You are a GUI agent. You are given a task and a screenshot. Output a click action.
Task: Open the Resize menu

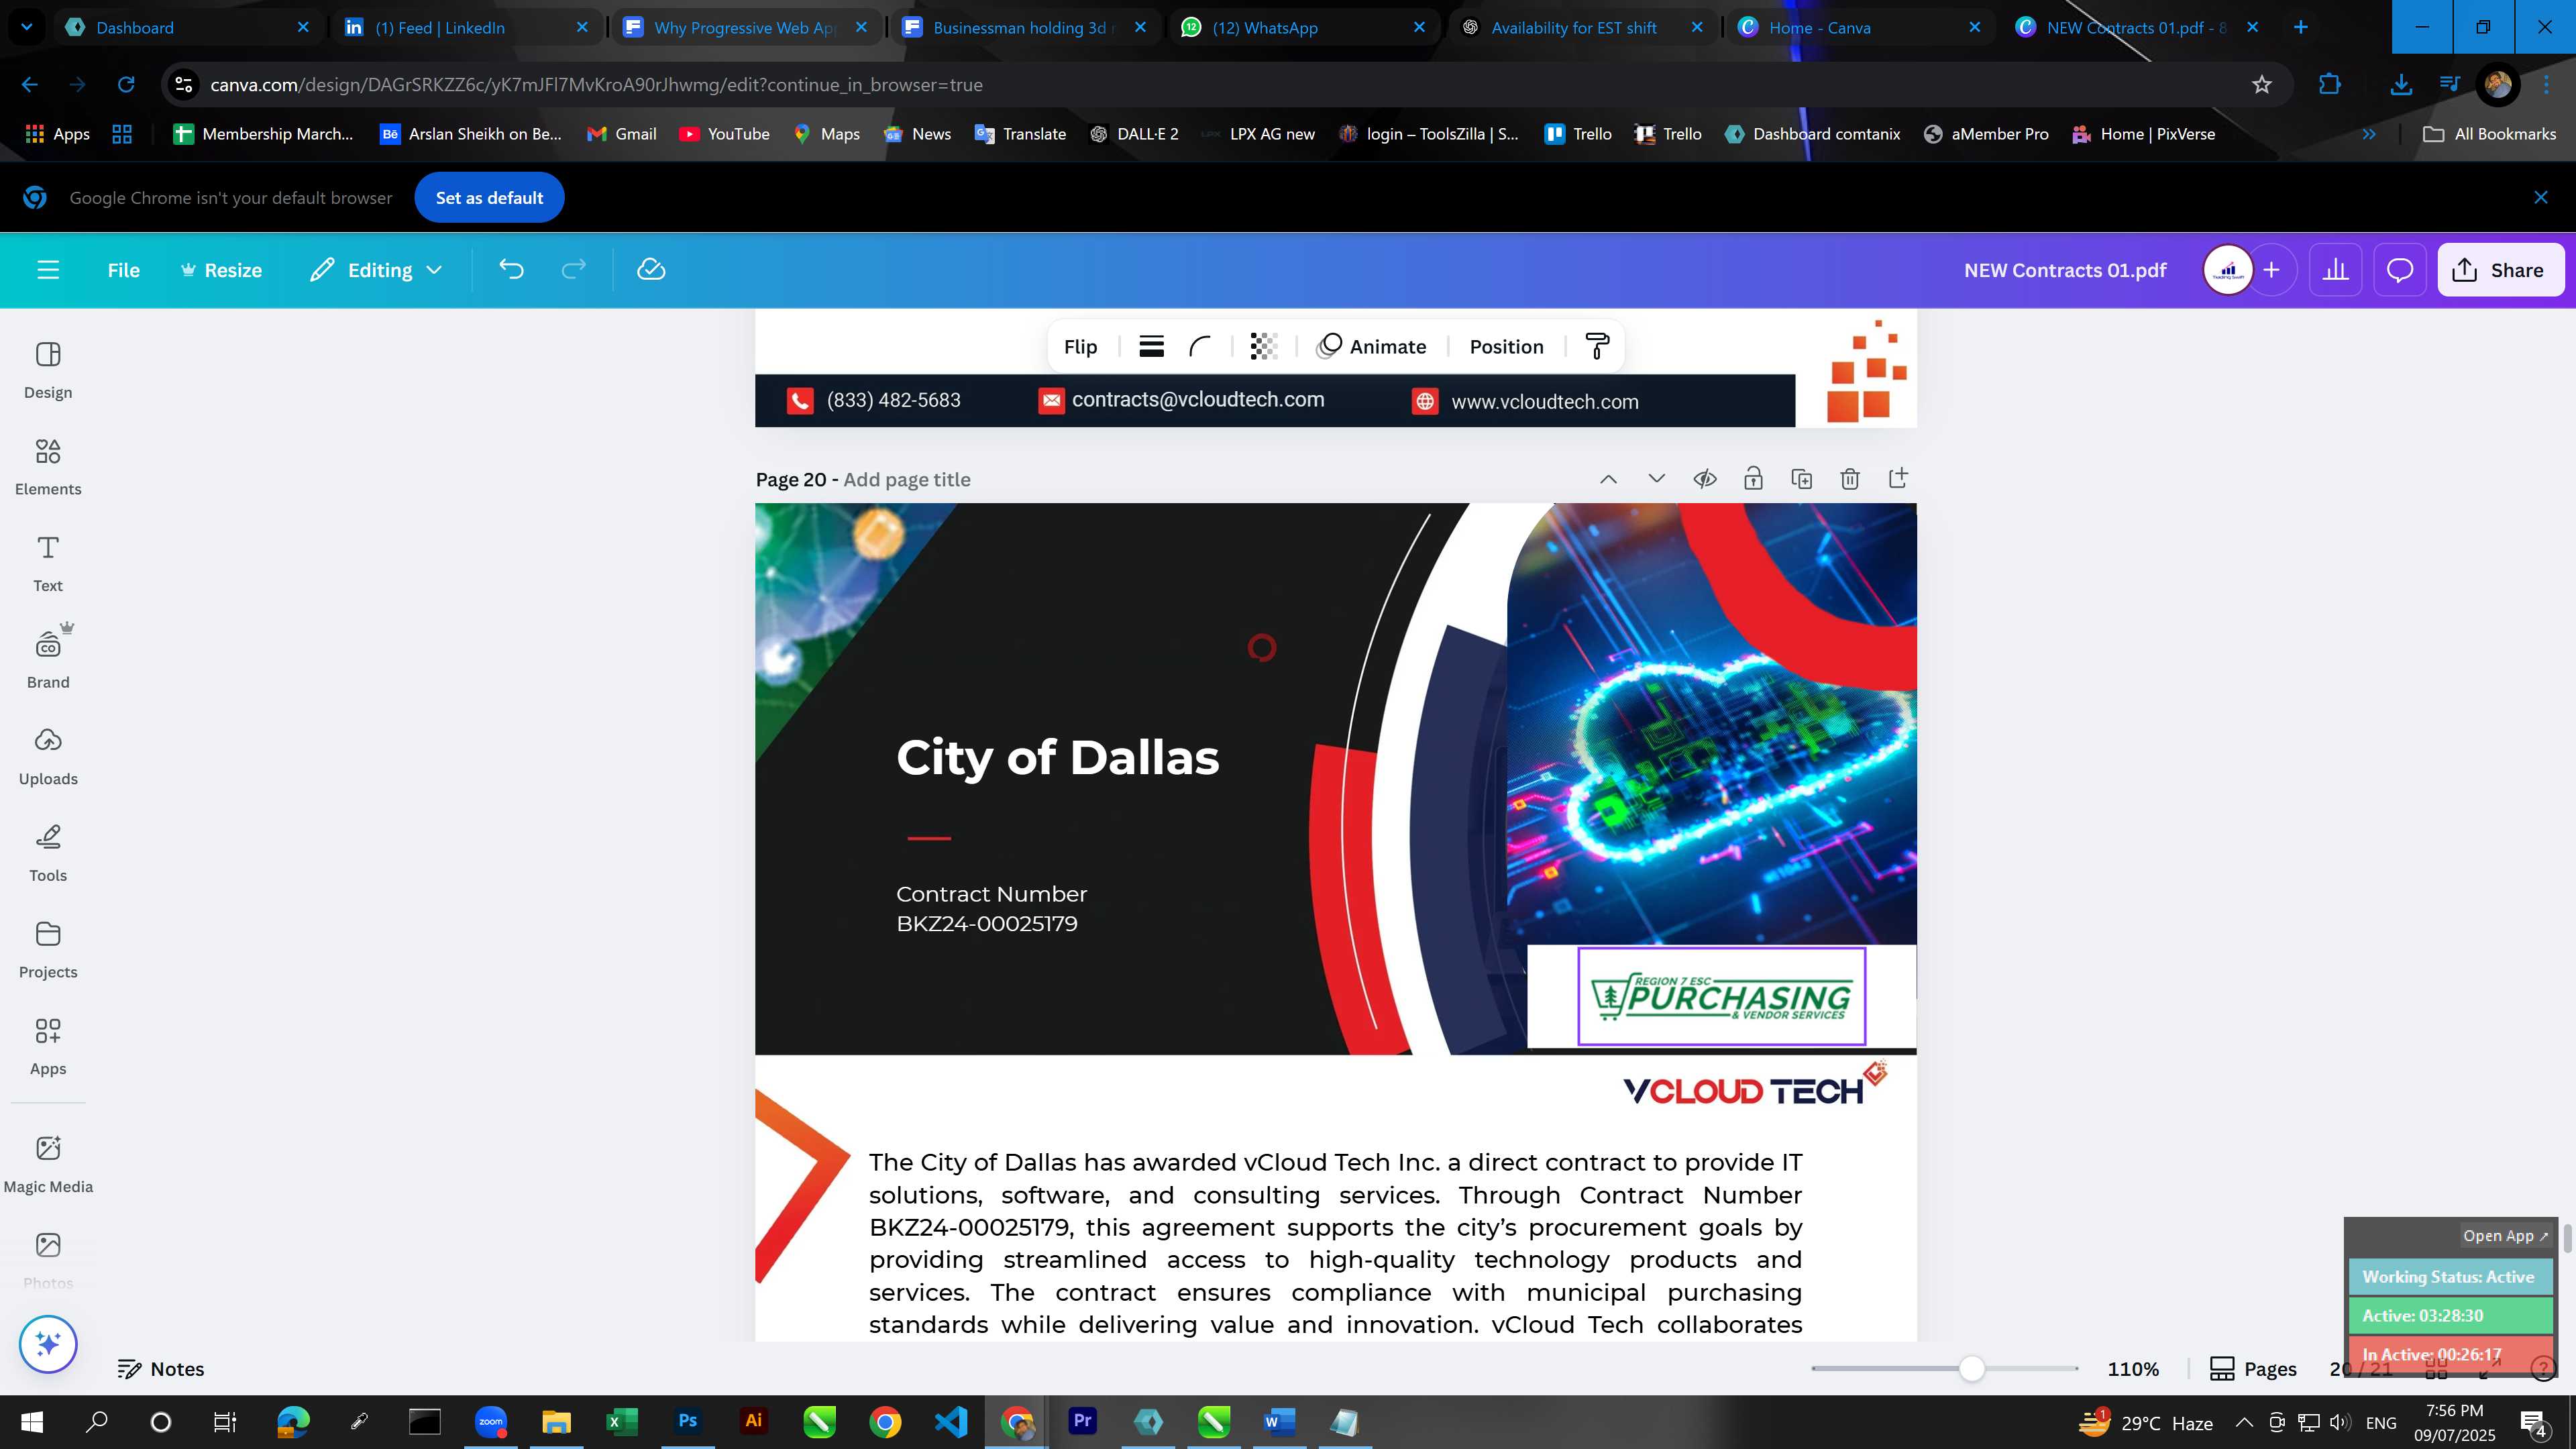(221, 270)
